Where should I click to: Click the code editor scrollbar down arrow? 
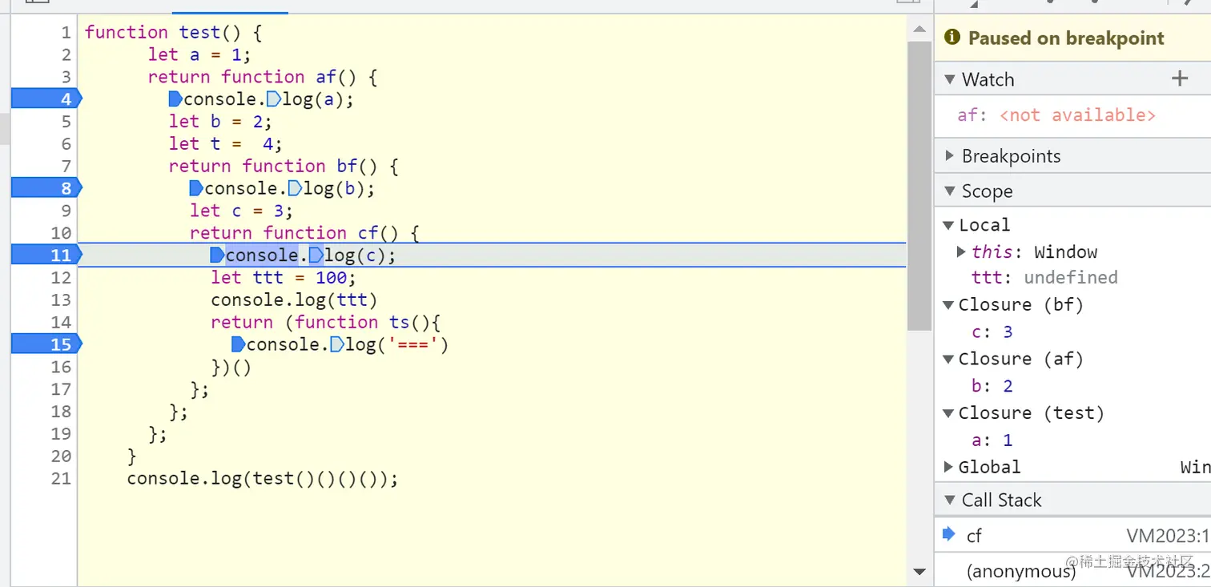(919, 572)
